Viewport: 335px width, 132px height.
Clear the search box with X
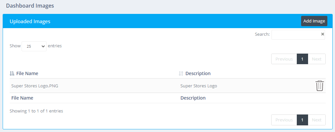point(323,34)
